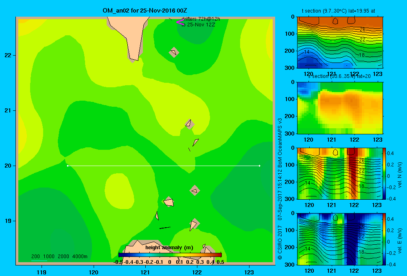Viewport: 407px width, 276px height.
Task: Click the green depth contour sample line
Action: pyautogui.click(x=39, y=261)
